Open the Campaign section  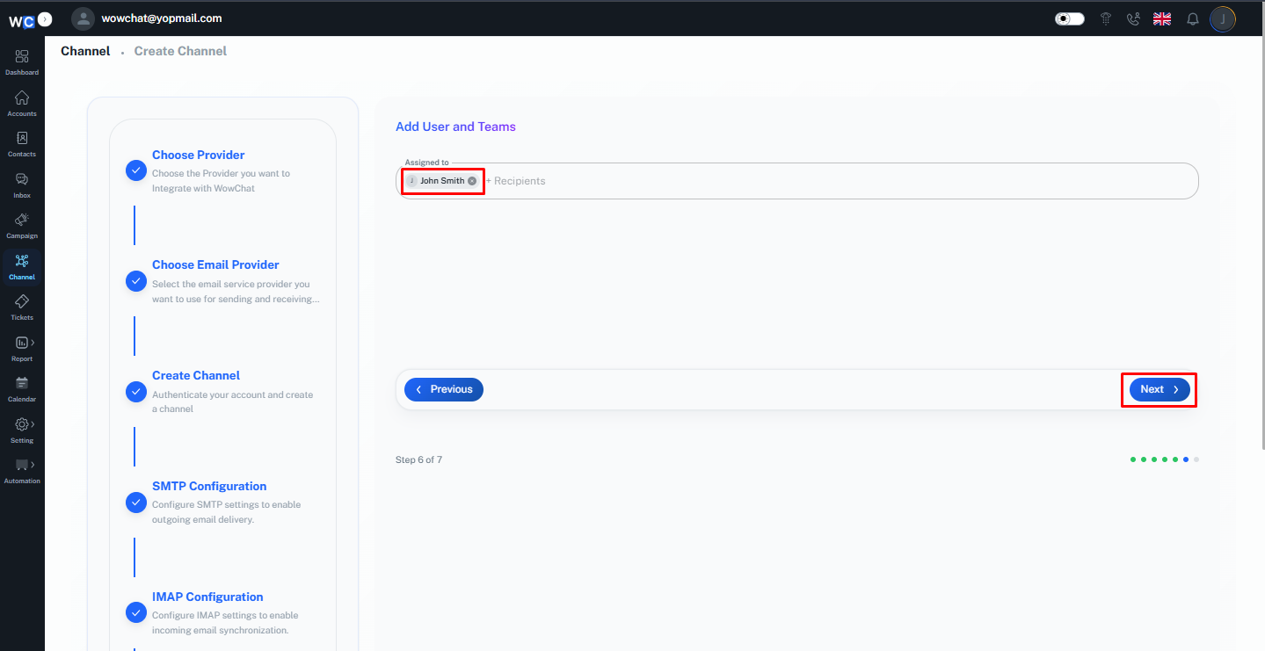(x=22, y=225)
